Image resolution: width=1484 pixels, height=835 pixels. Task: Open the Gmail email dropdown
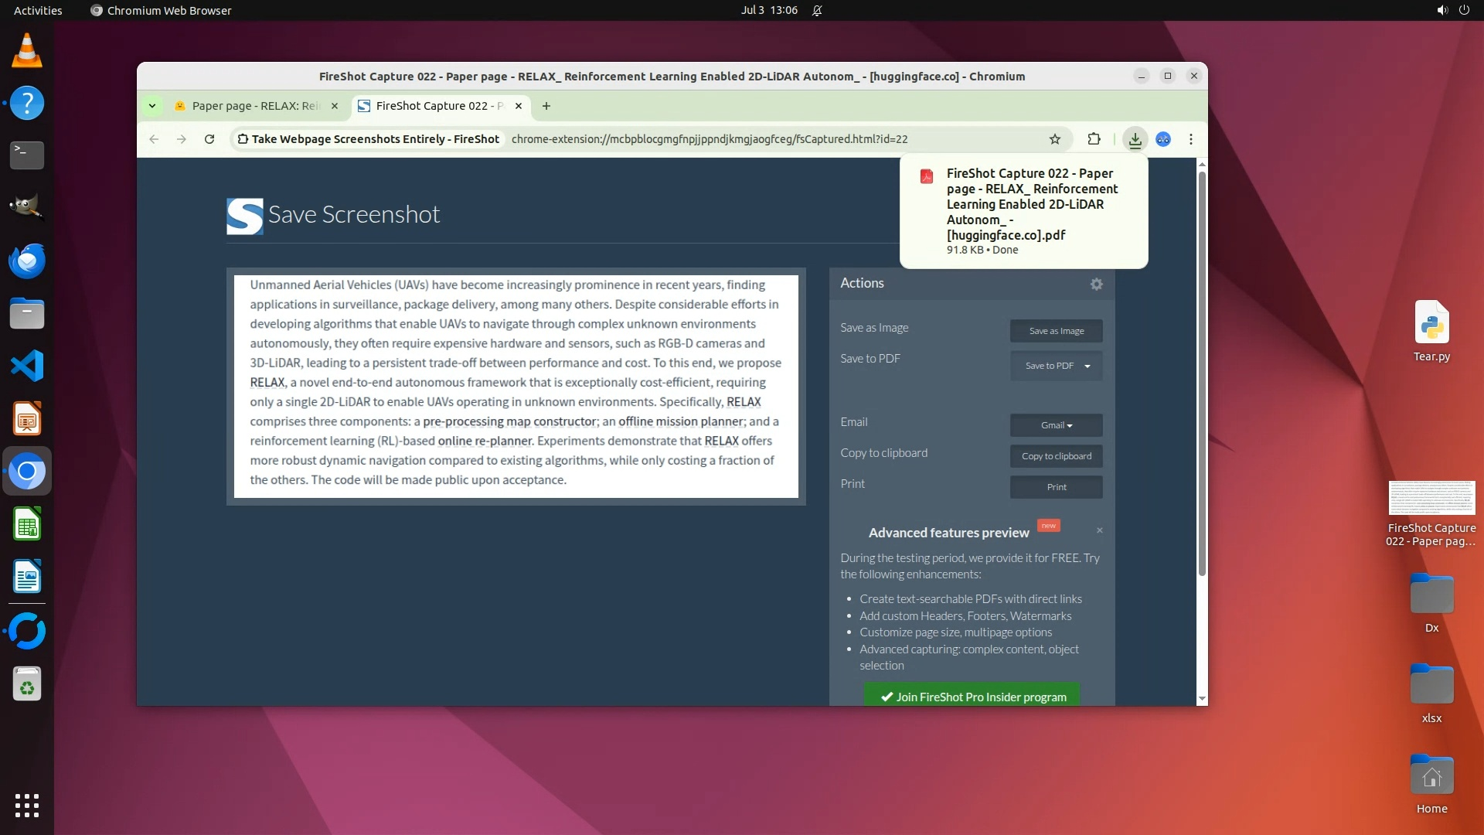point(1056,425)
